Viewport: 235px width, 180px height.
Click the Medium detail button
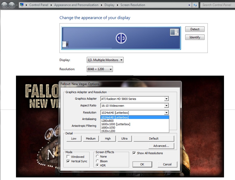point(91,139)
